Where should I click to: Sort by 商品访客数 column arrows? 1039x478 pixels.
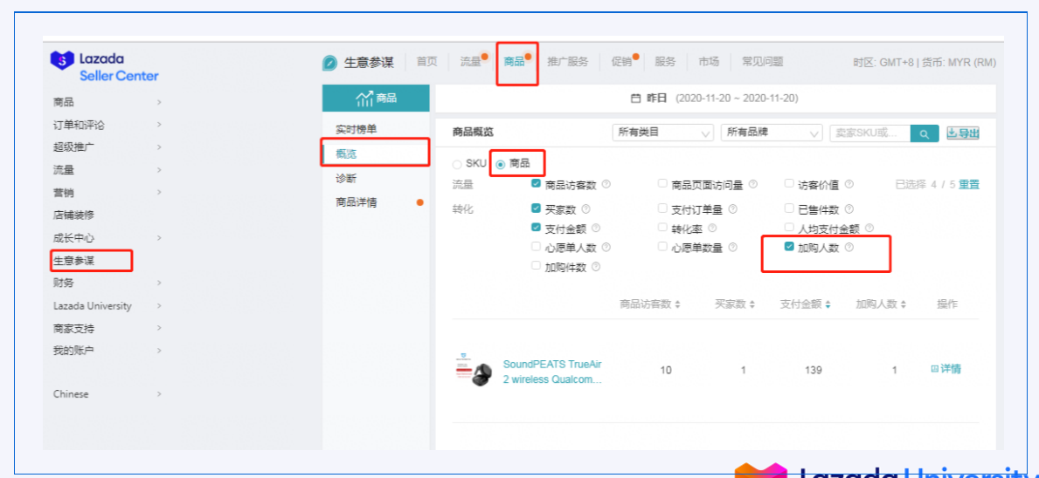(x=677, y=304)
